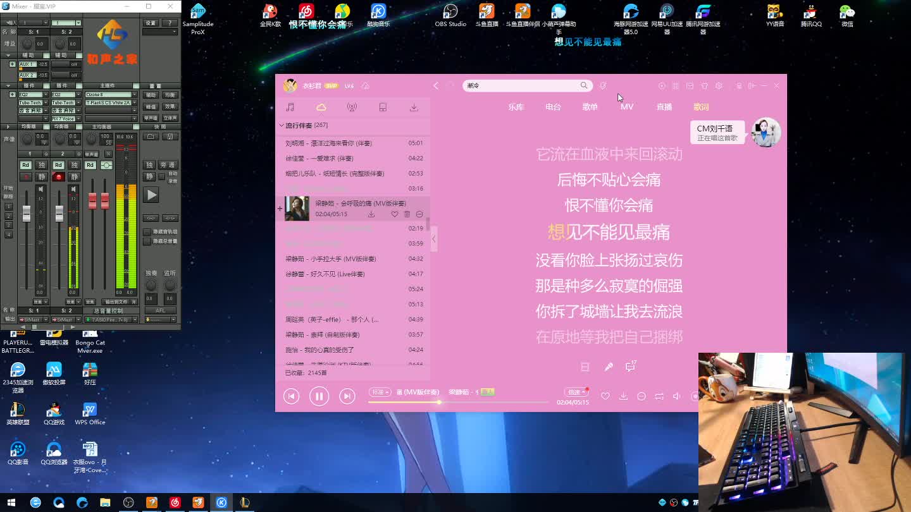
Task: Like the current playlist song heart icon
Action: pos(394,214)
